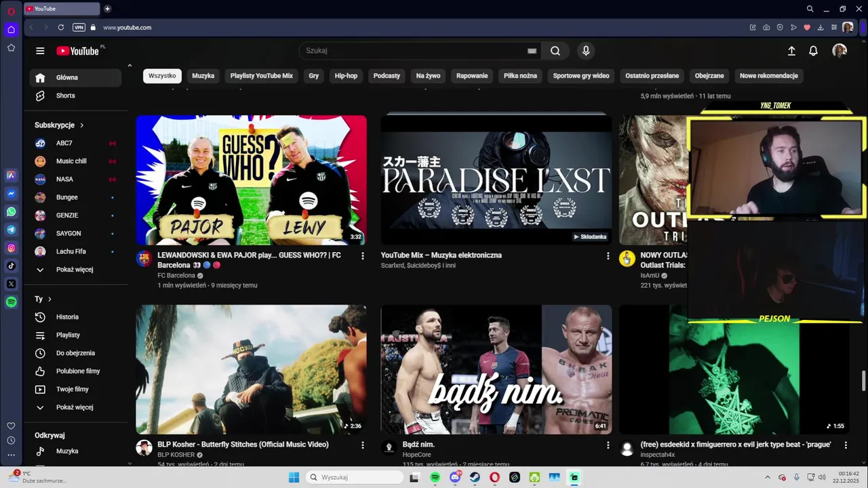Select the Playlisty YouTube Mix chip
This screenshot has width=868, height=488.
coord(261,76)
